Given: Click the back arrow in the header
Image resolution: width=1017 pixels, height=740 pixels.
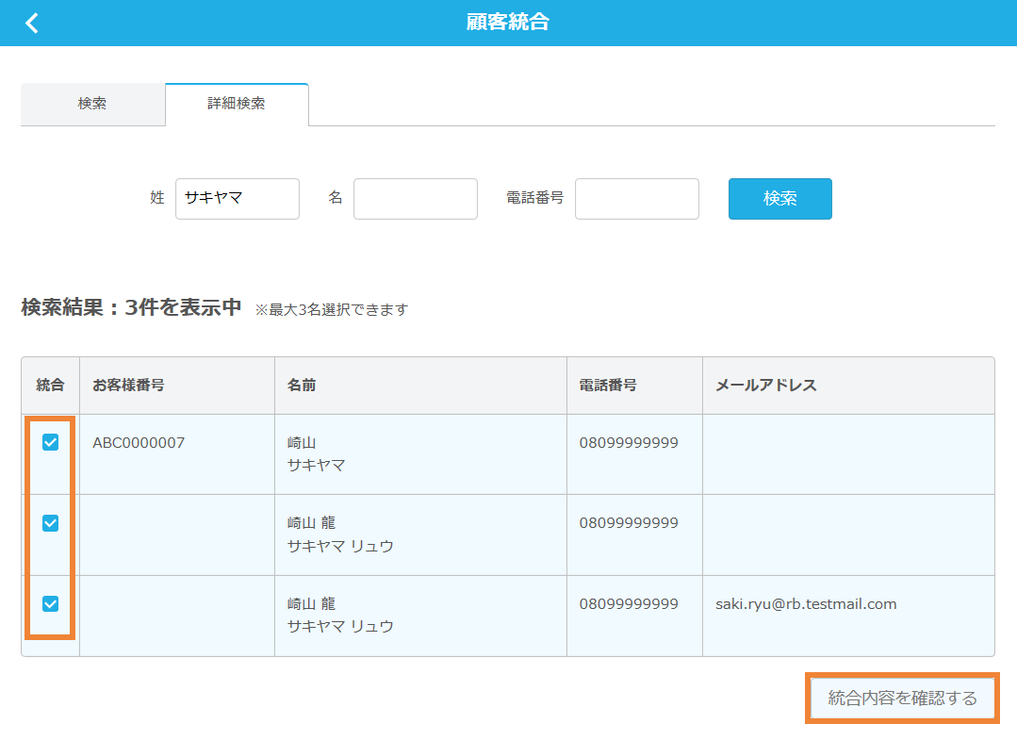Looking at the screenshot, I should (31, 22).
